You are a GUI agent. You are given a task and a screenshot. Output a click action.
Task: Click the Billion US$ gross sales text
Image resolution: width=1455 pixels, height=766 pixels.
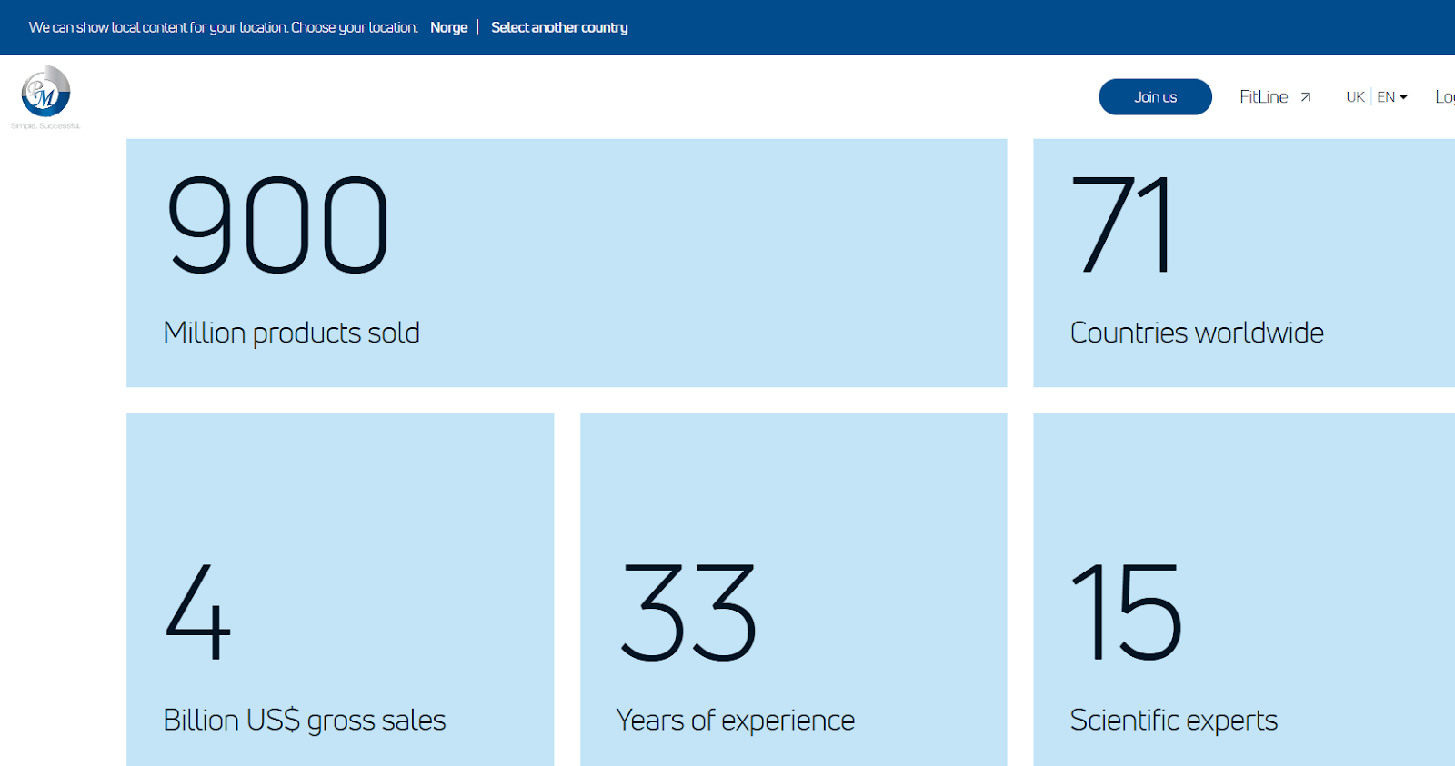click(304, 720)
